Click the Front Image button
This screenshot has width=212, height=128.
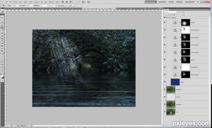(61, 6)
